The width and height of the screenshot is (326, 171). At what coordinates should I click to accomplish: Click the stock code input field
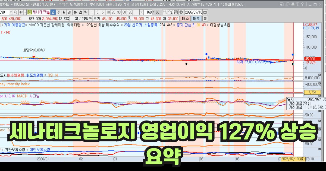[4, 12]
